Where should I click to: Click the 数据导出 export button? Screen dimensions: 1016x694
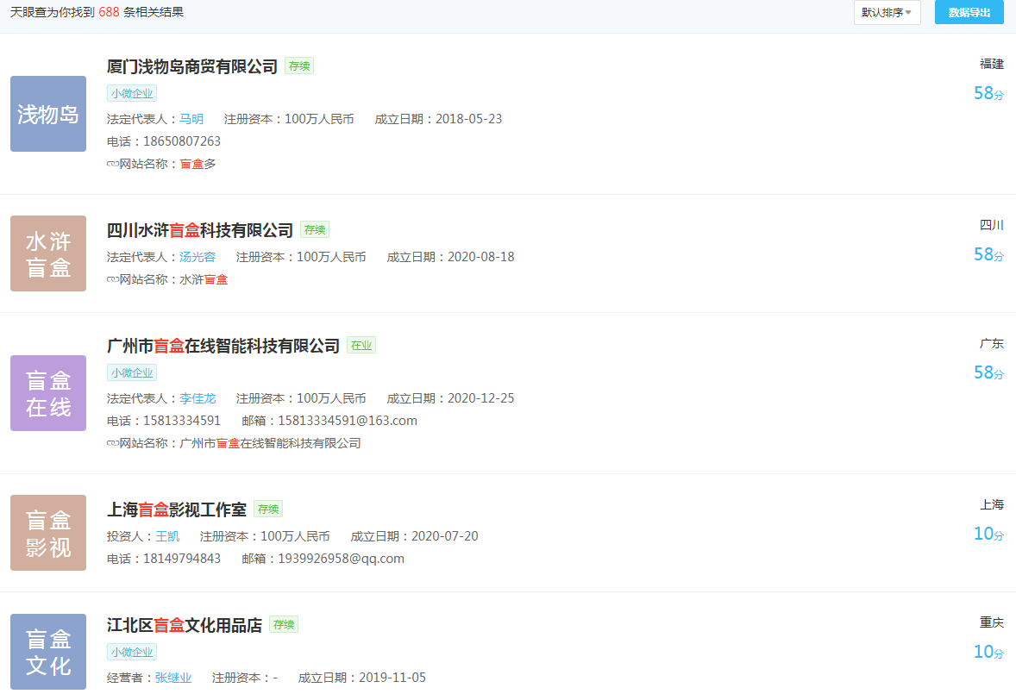point(968,12)
